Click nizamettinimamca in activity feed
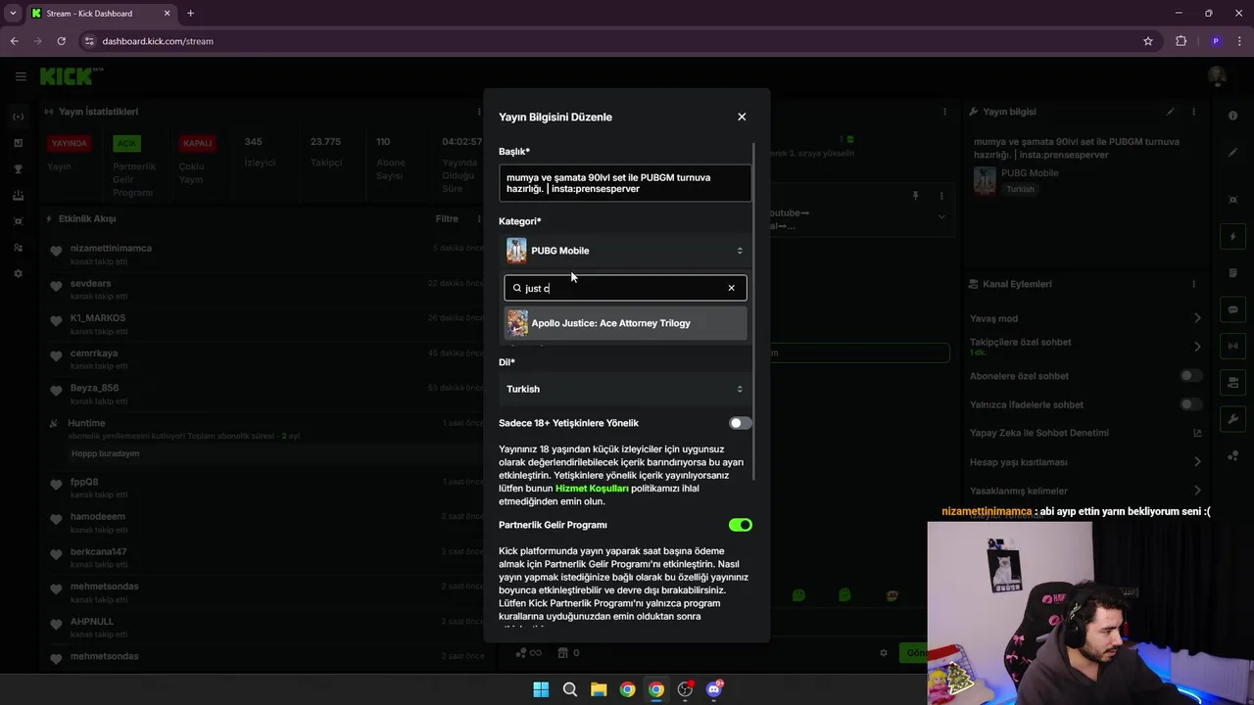 pyautogui.click(x=111, y=249)
